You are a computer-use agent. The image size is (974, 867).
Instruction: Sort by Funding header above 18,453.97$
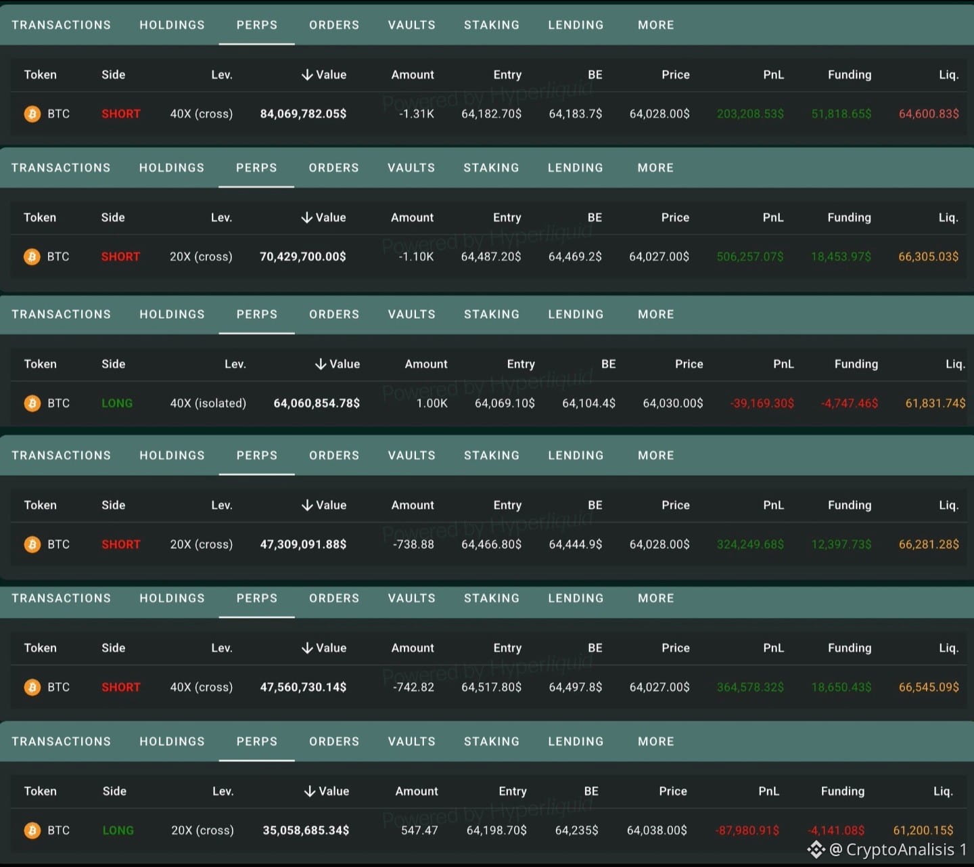pos(849,217)
